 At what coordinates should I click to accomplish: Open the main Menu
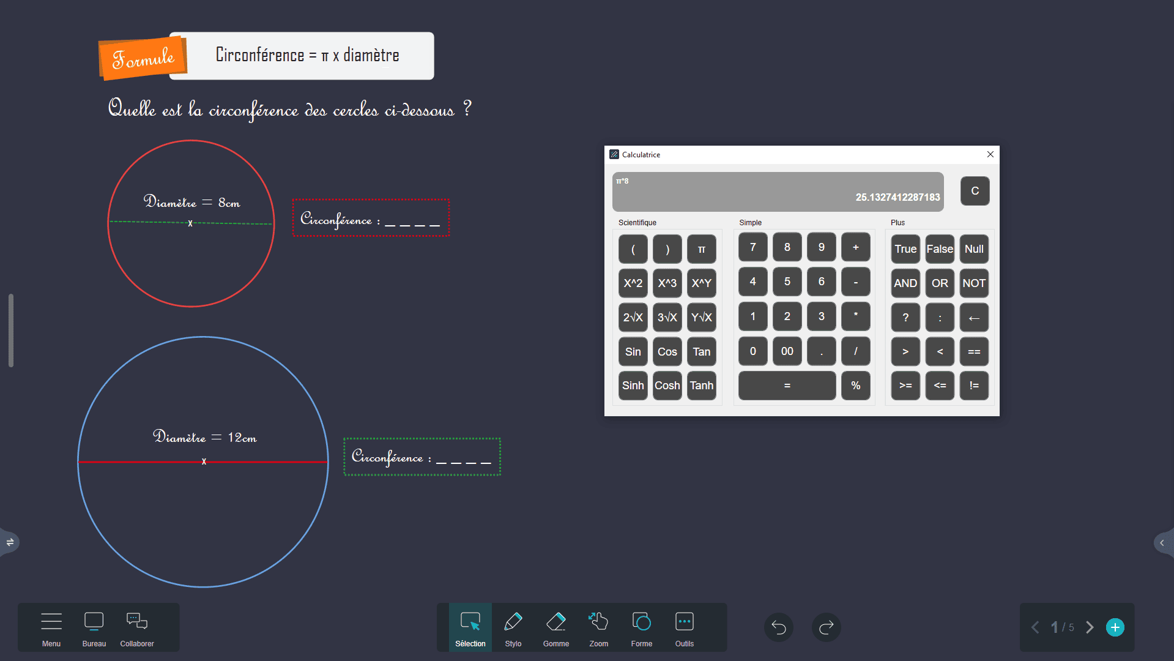pyautogui.click(x=51, y=627)
